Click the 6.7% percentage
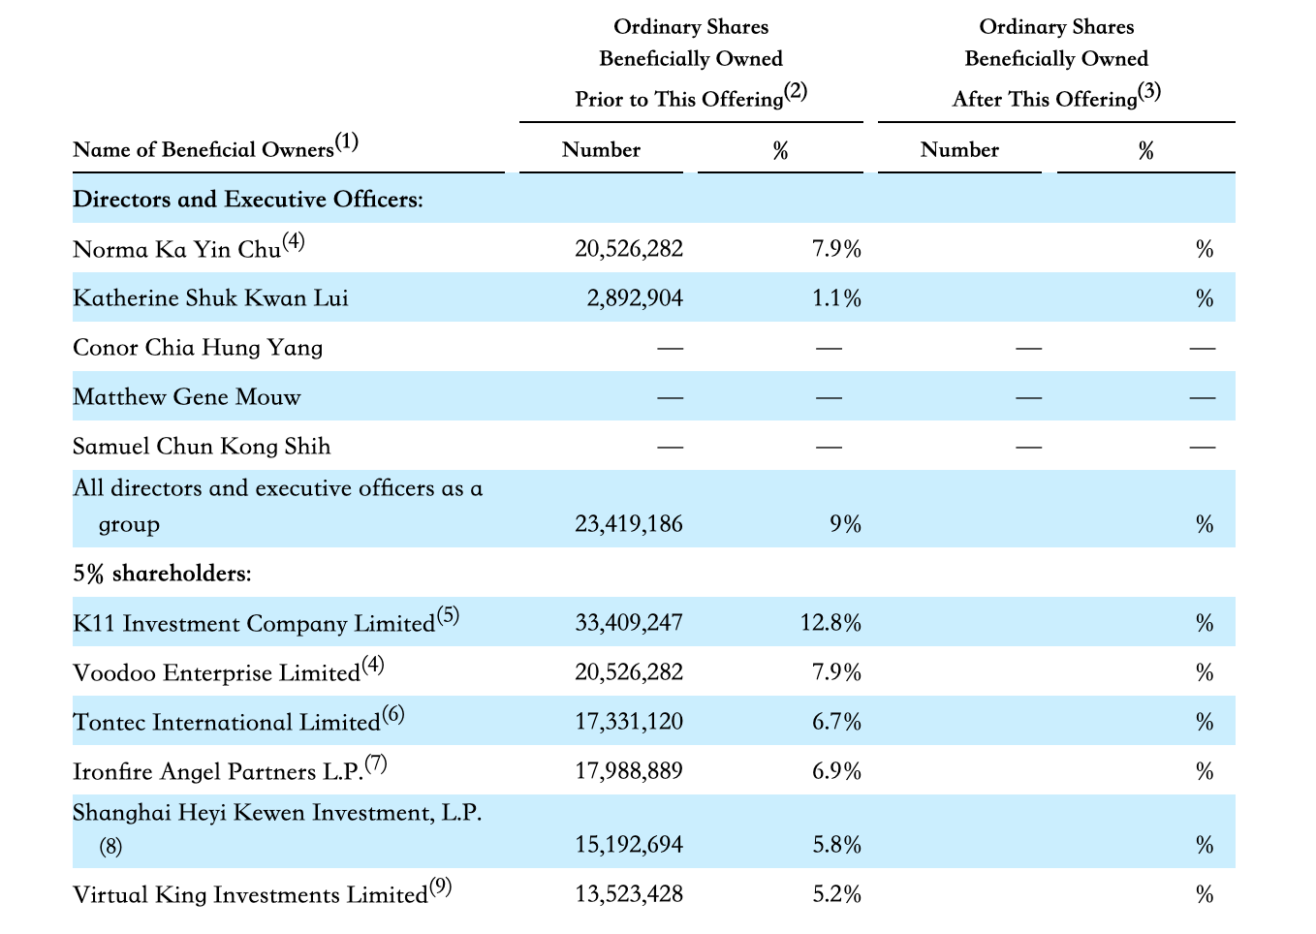Screen dimensions: 1316x934 point(836,721)
